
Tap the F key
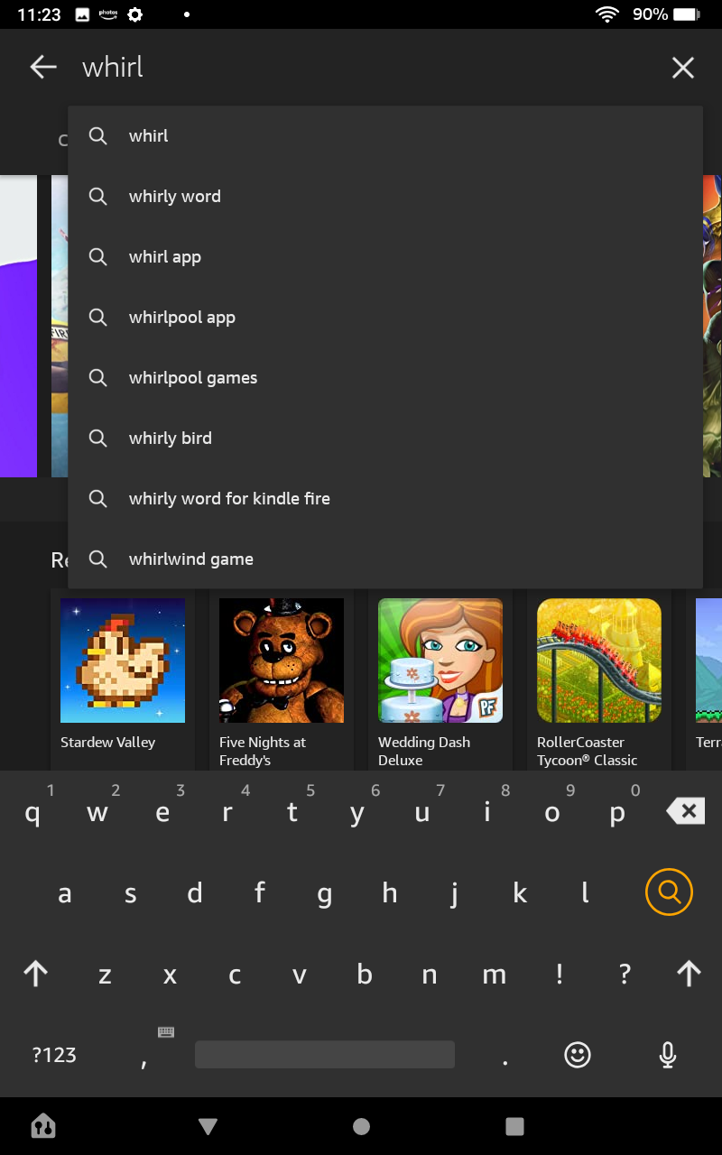(x=260, y=893)
